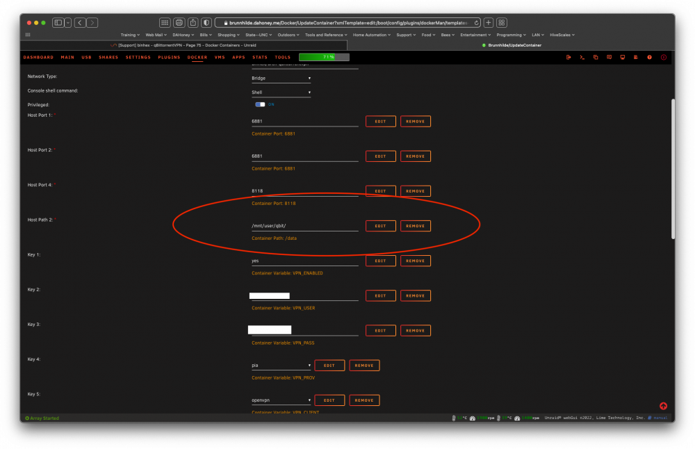Screen dimensions: 695x449
Task: Click the page vertical scrollbar
Action: coord(673,168)
